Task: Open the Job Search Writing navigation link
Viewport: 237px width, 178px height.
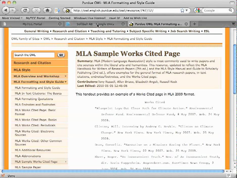Action: (185, 31)
